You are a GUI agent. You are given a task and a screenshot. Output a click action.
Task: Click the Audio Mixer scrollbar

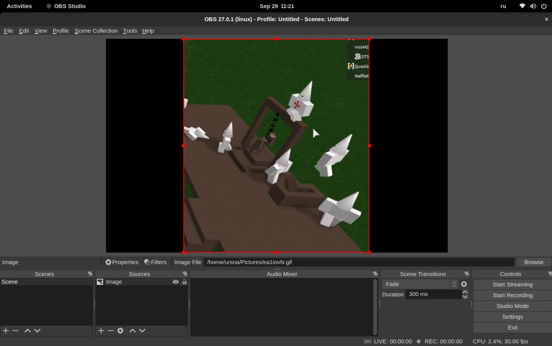coord(375,307)
